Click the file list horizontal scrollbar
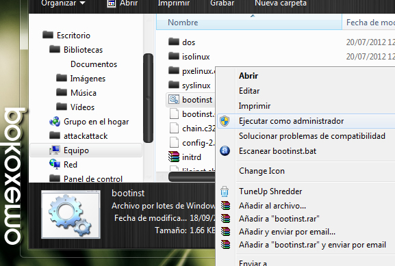Screen dimensions: 395x266 coord(192,176)
